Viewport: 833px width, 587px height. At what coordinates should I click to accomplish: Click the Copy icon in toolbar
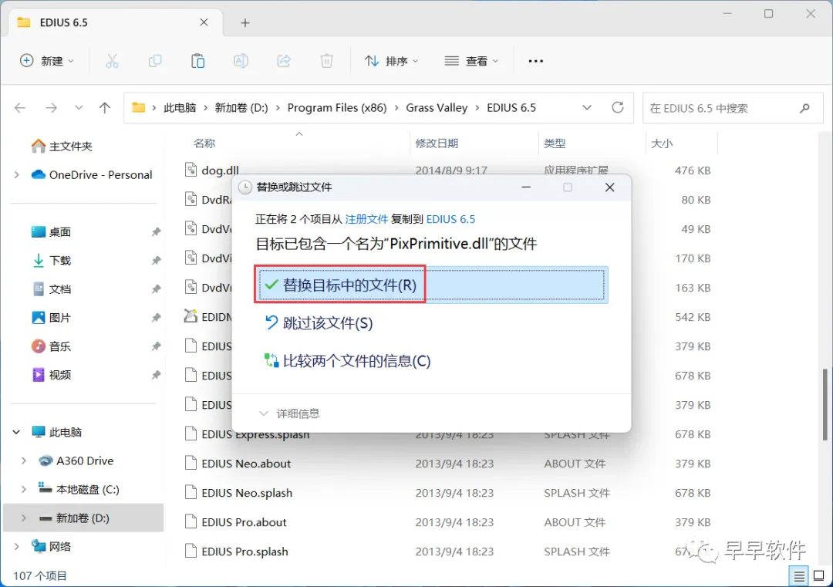[x=154, y=61]
